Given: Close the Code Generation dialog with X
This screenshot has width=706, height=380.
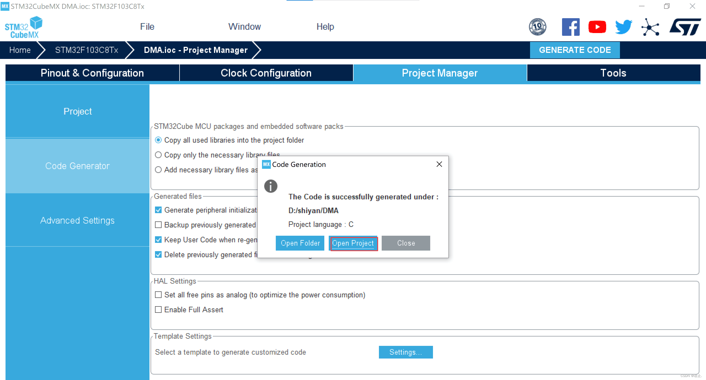Looking at the screenshot, I should (439, 164).
